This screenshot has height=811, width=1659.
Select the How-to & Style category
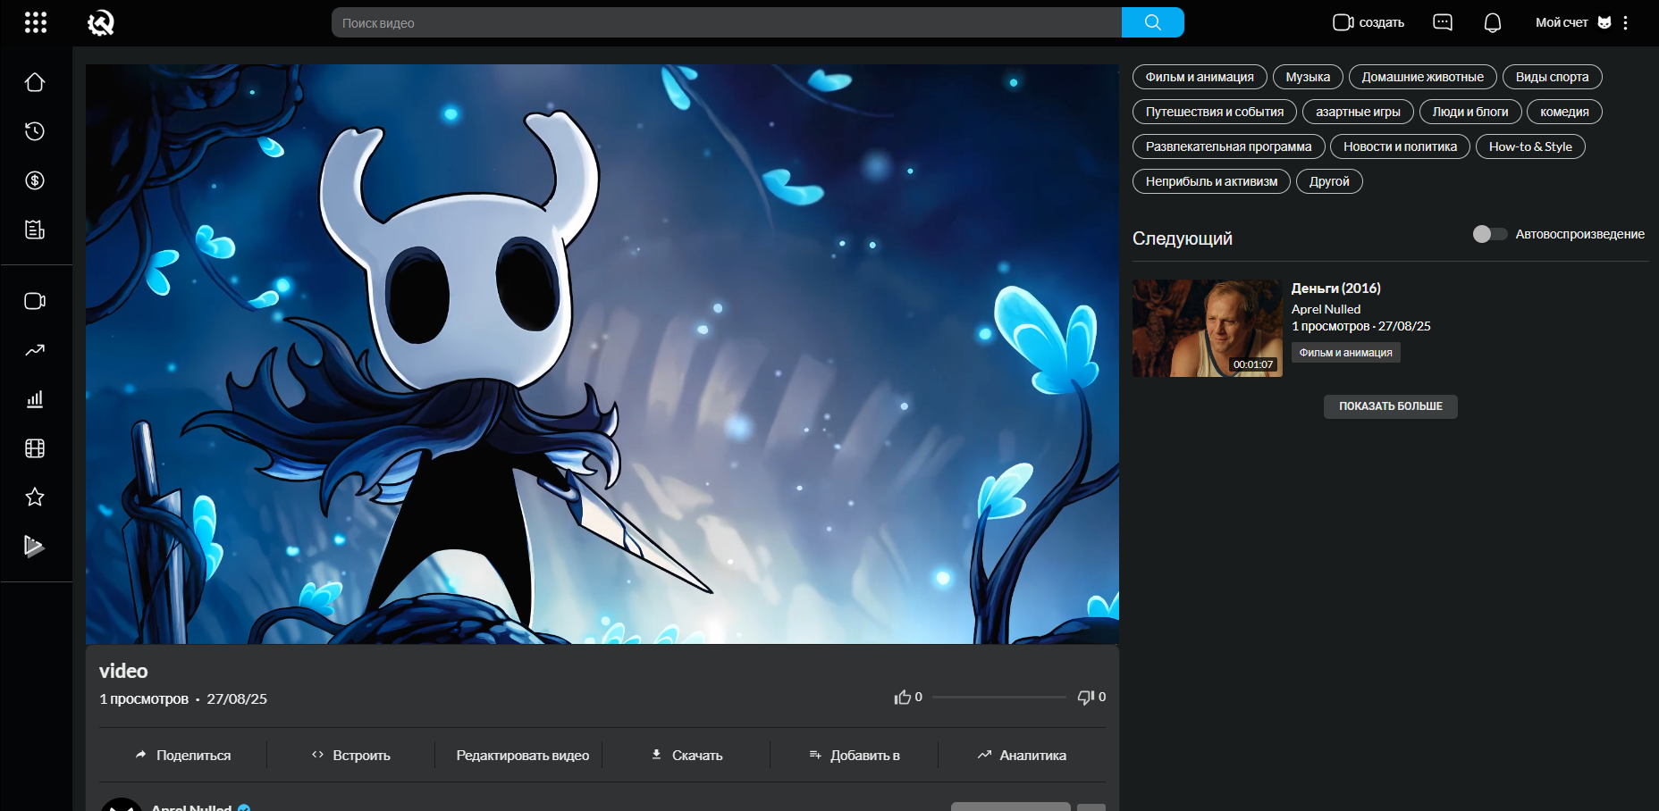tap(1531, 146)
